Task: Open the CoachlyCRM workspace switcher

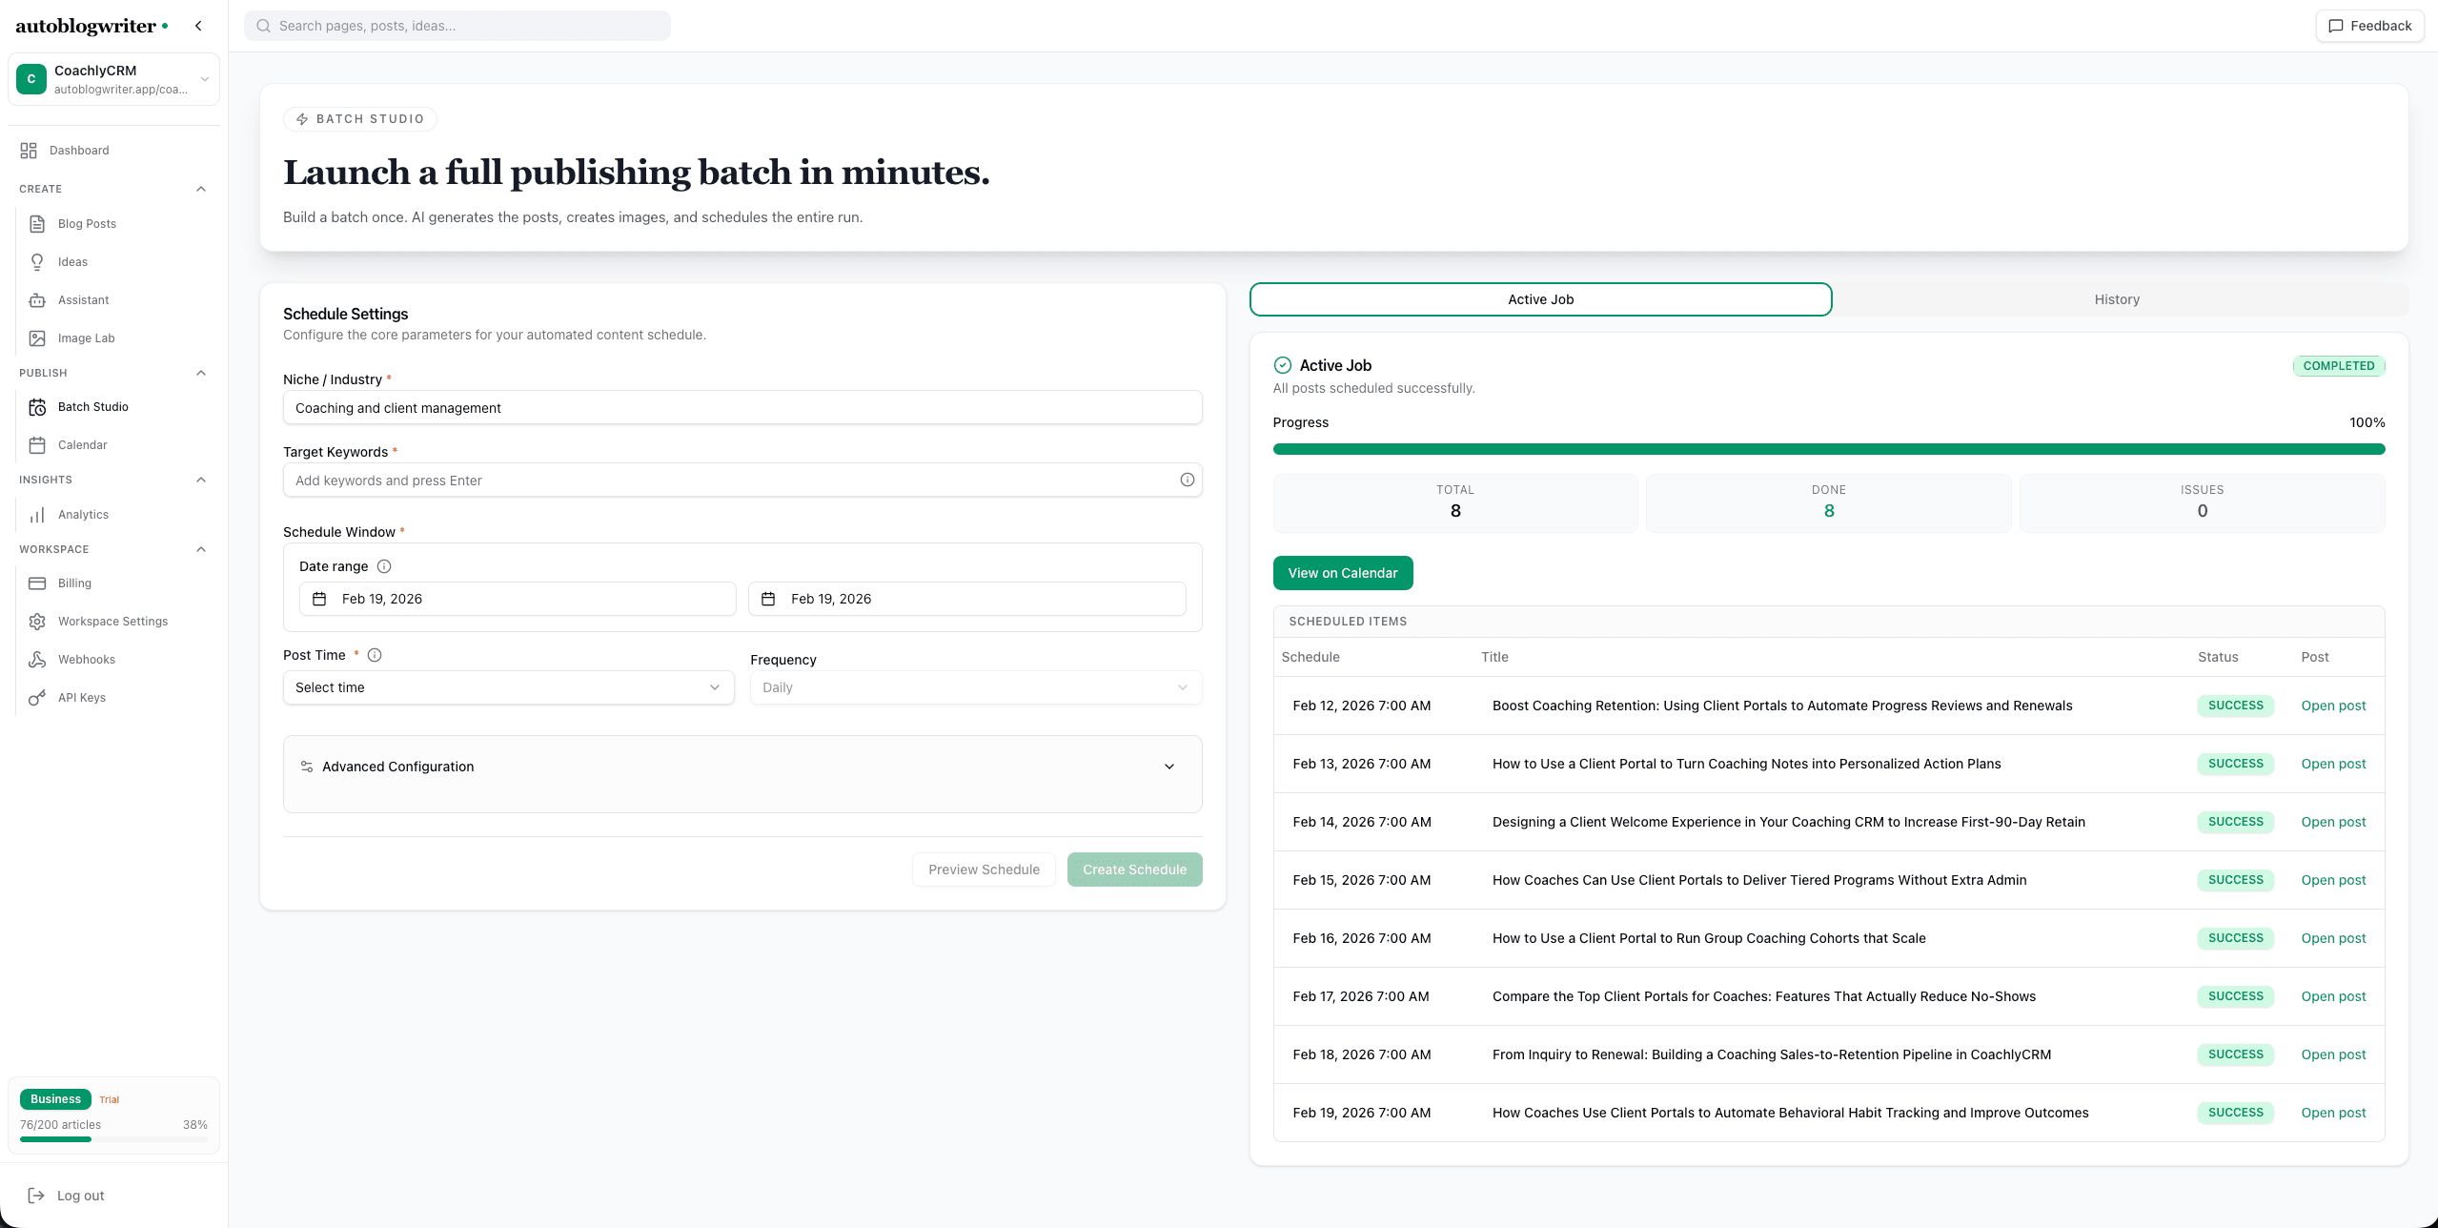Action: [113, 79]
